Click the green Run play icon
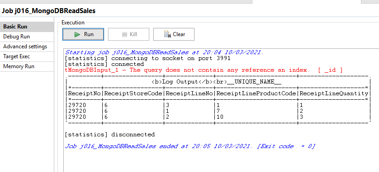 [x=77, y=34]
